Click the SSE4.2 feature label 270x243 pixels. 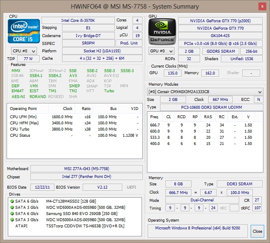pos(55,76)
